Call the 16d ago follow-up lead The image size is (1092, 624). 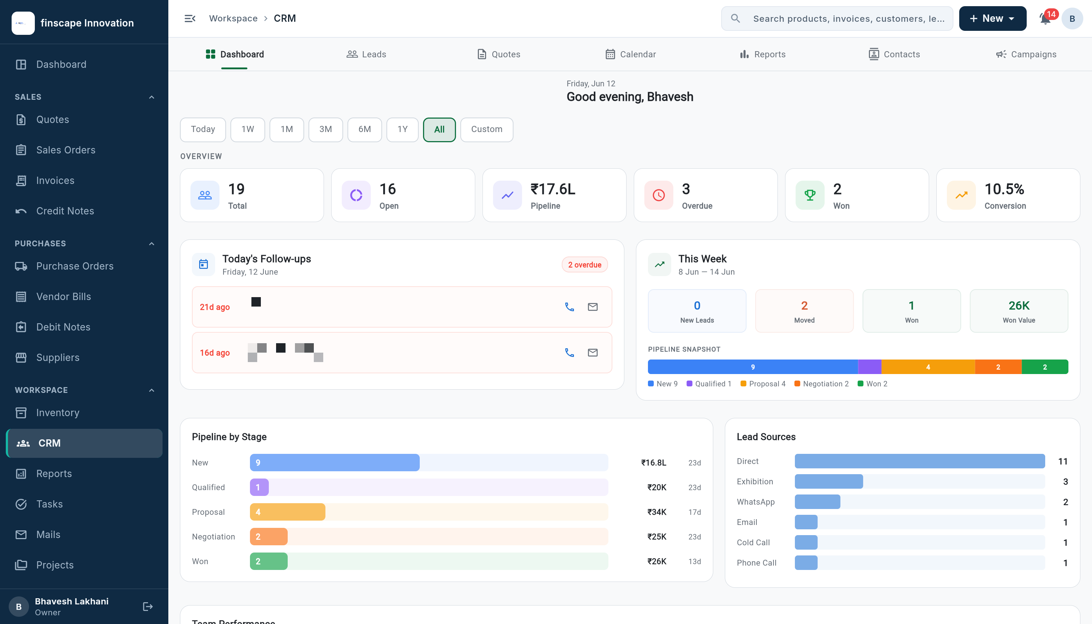coord(570,353)
